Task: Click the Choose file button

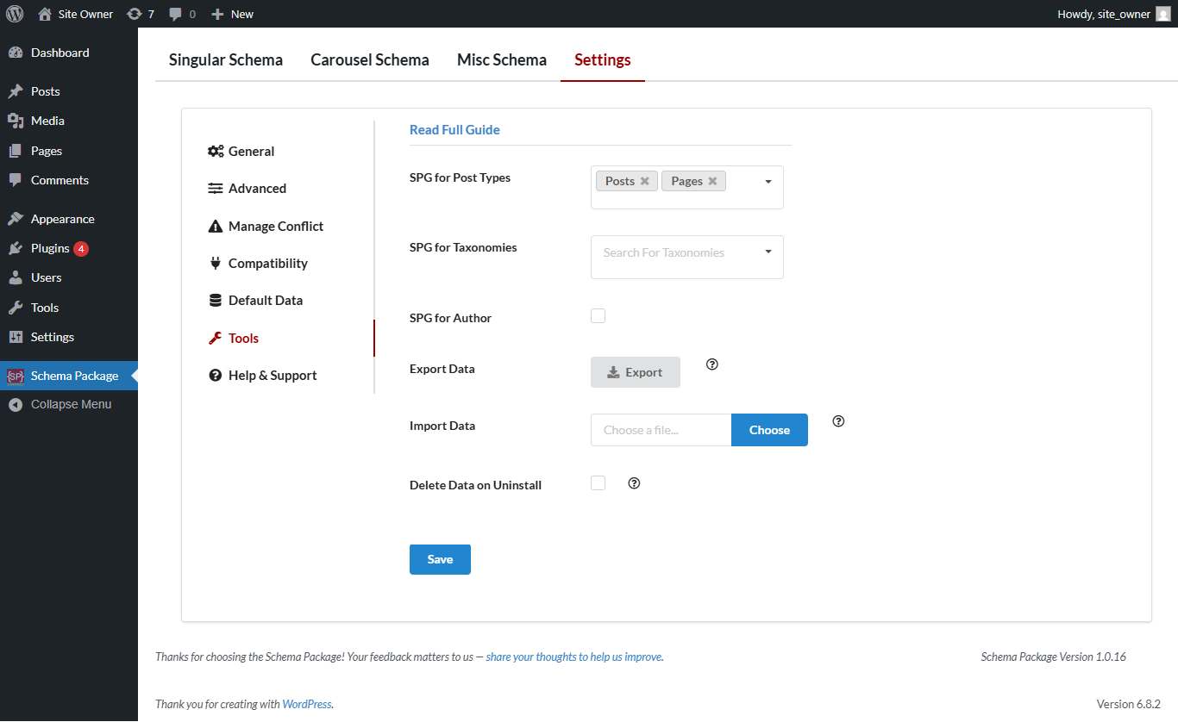Action: tap(769, 430)
